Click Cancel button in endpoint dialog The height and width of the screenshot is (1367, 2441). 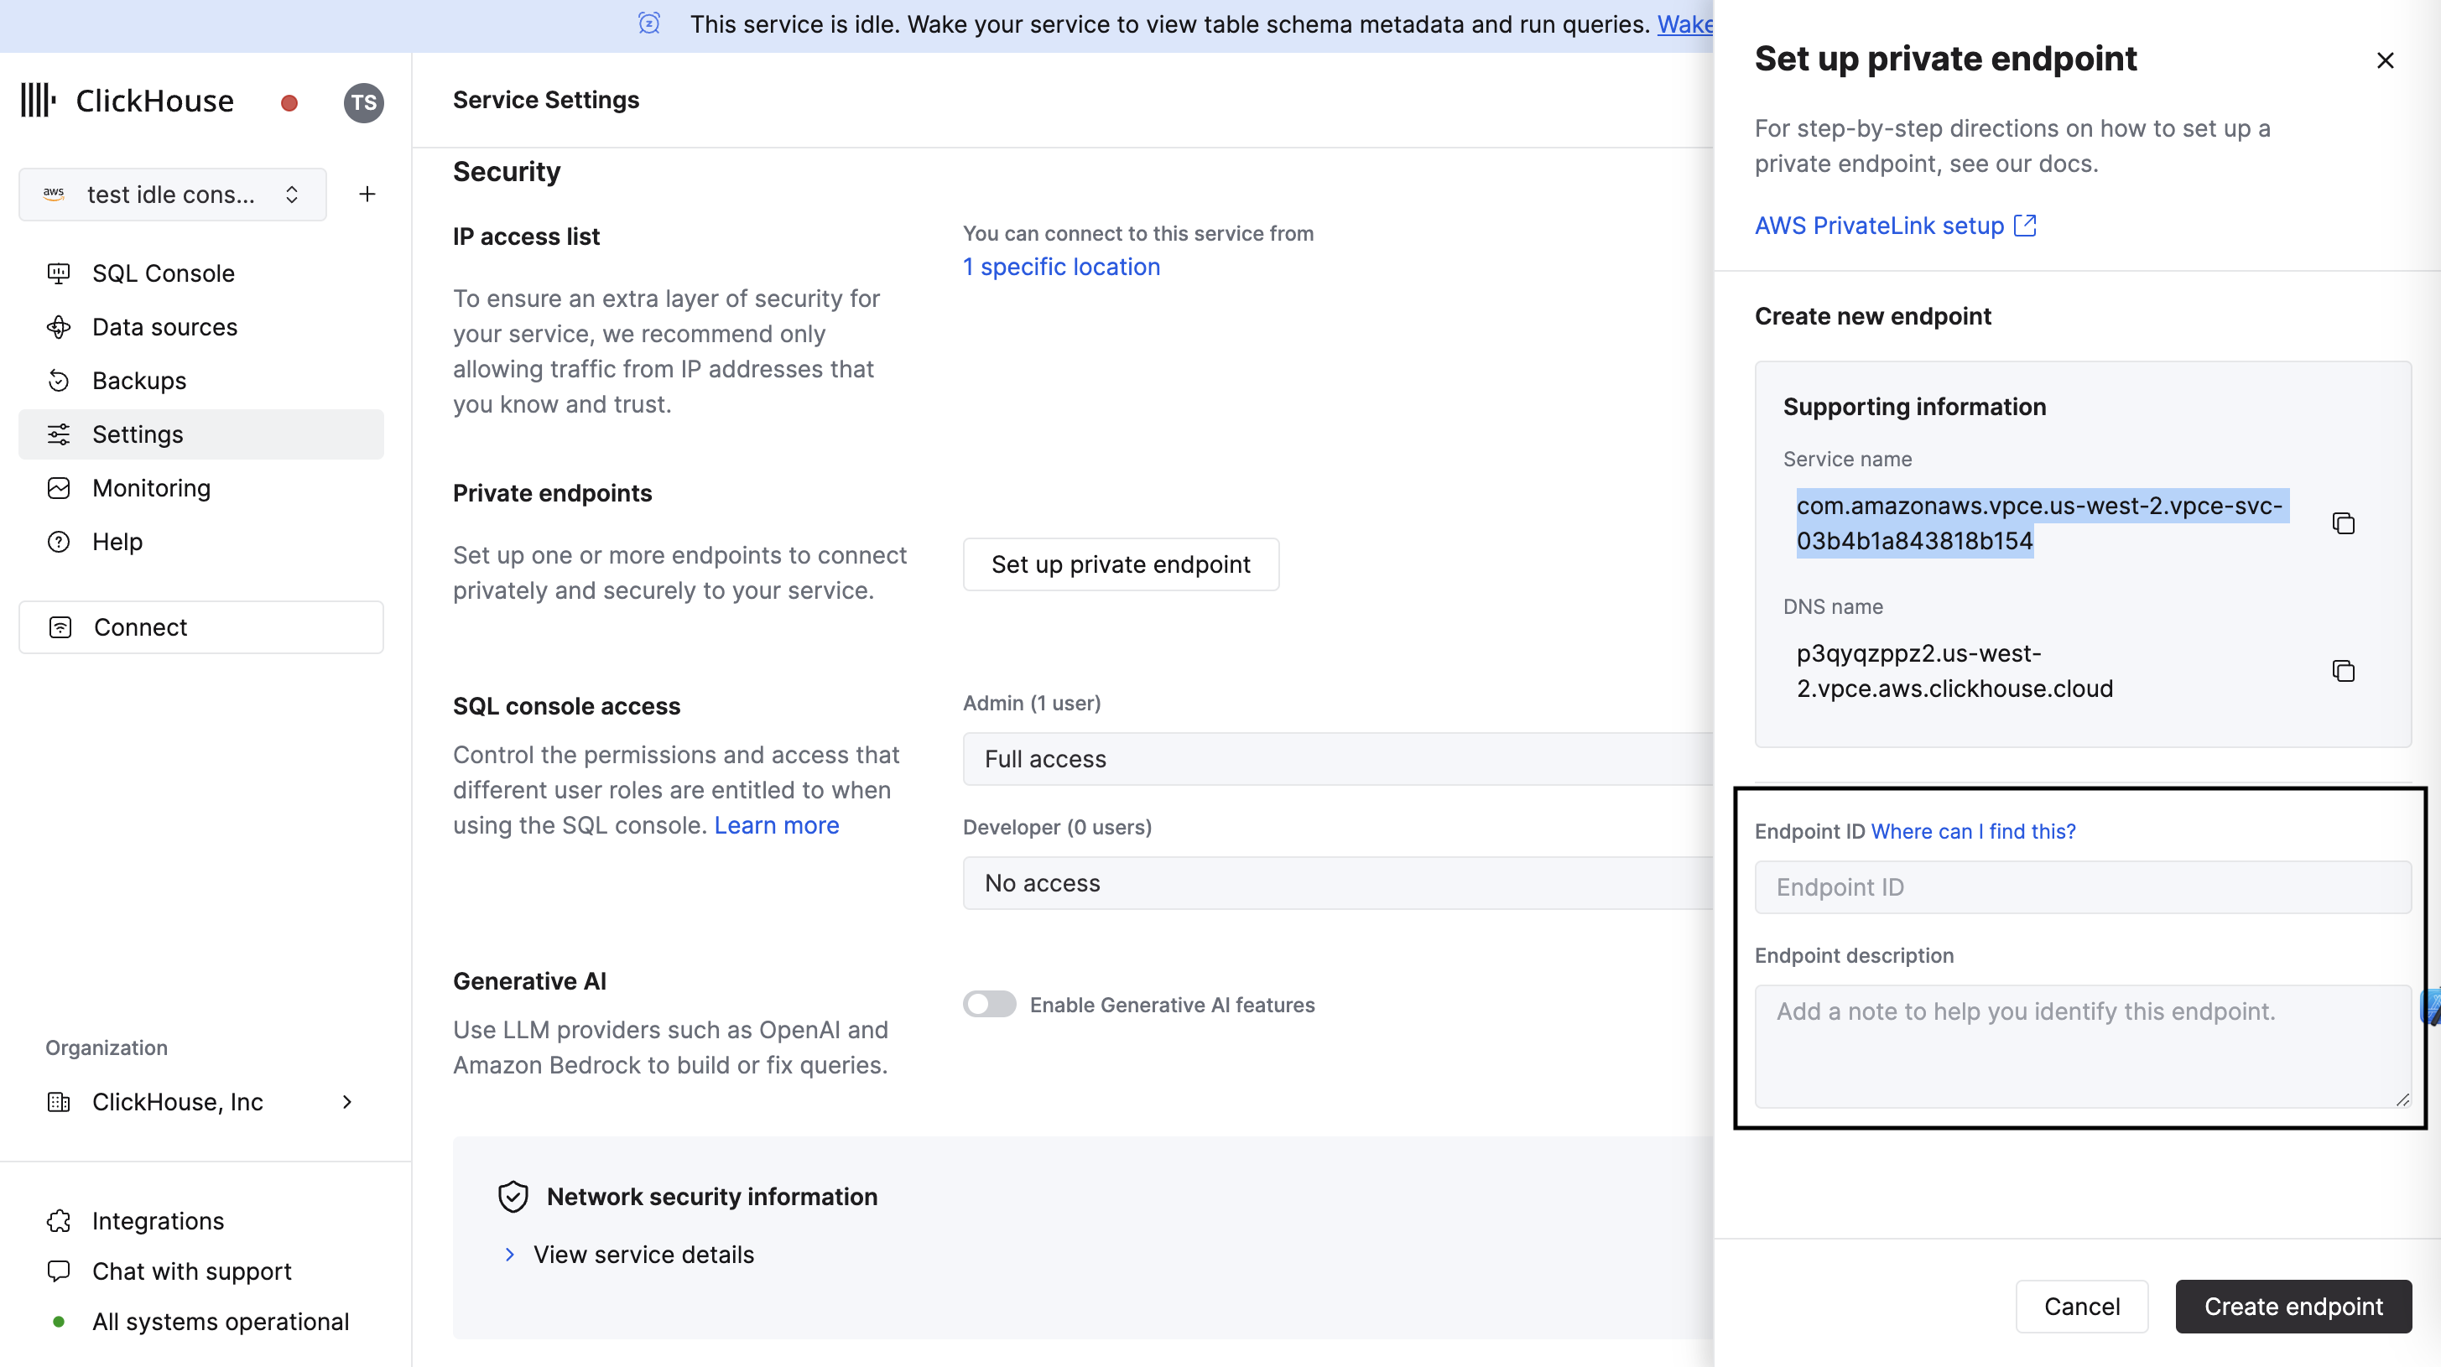(2082, 1307)
